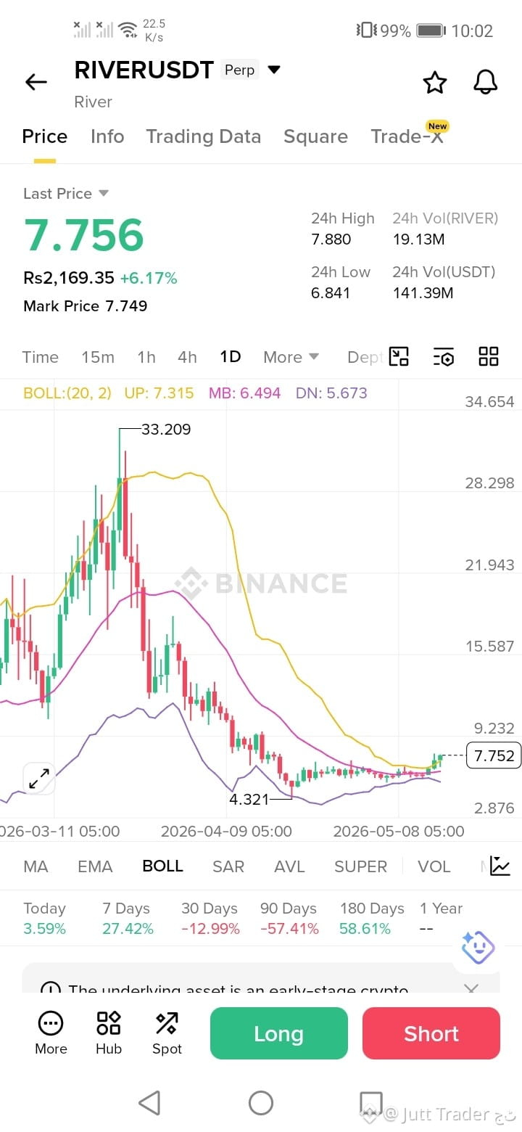Expand the More intervals dropdown

(x=291, y=357)
